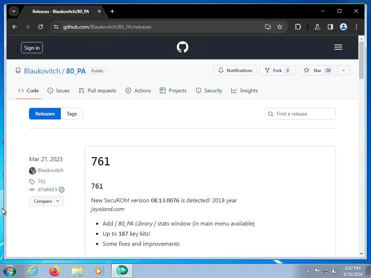Open Windows Media Player from taskbar
The height and width of the screenshot is (278, 371).
pyautogui.click(x=99, y=271)
